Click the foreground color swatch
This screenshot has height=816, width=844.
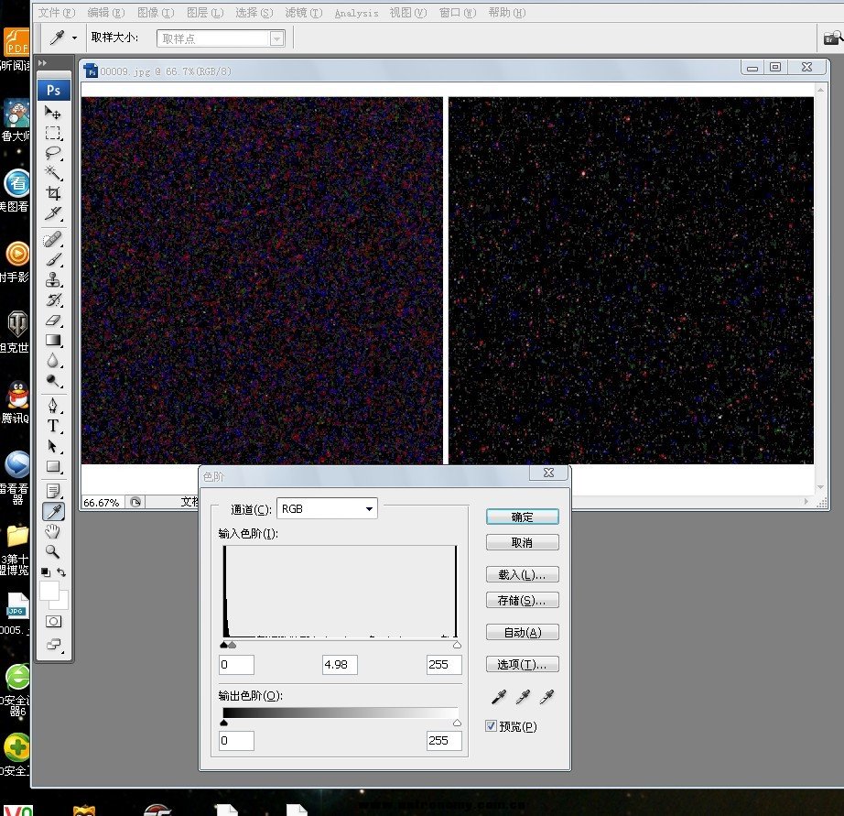(49, 591)
